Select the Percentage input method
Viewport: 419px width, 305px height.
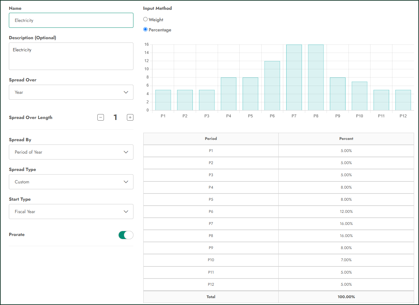click(x=146, y=29)
